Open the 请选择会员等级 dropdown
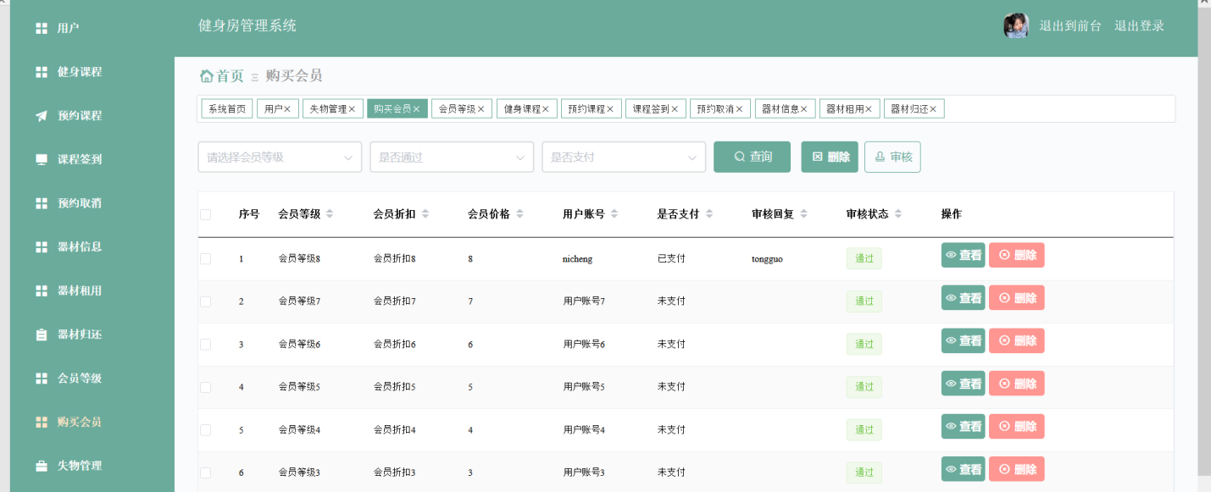Screen dimensions: 1211x492 coord(280,157)
